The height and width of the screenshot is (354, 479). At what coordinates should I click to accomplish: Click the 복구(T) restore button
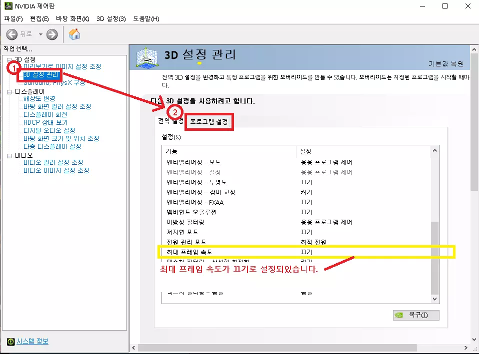pos(416,315)
